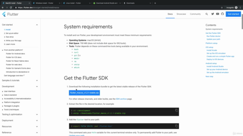
Task: Expand Testing & optimization section
Action: tap(37, 114)
